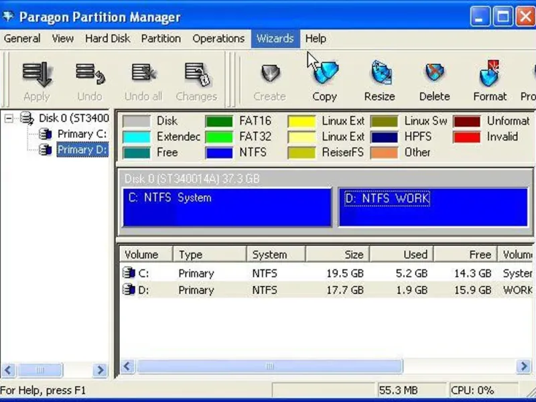Image resolution: width=536 pixels, height=402 pixels.
Task: Click the right arrow of tree scrollbar
Action: 100,370
